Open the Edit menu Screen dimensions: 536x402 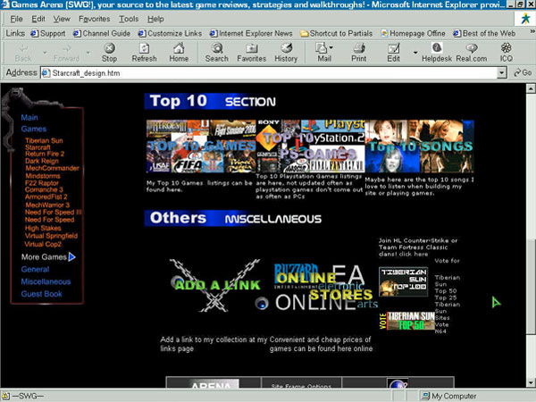coord(38,19)
